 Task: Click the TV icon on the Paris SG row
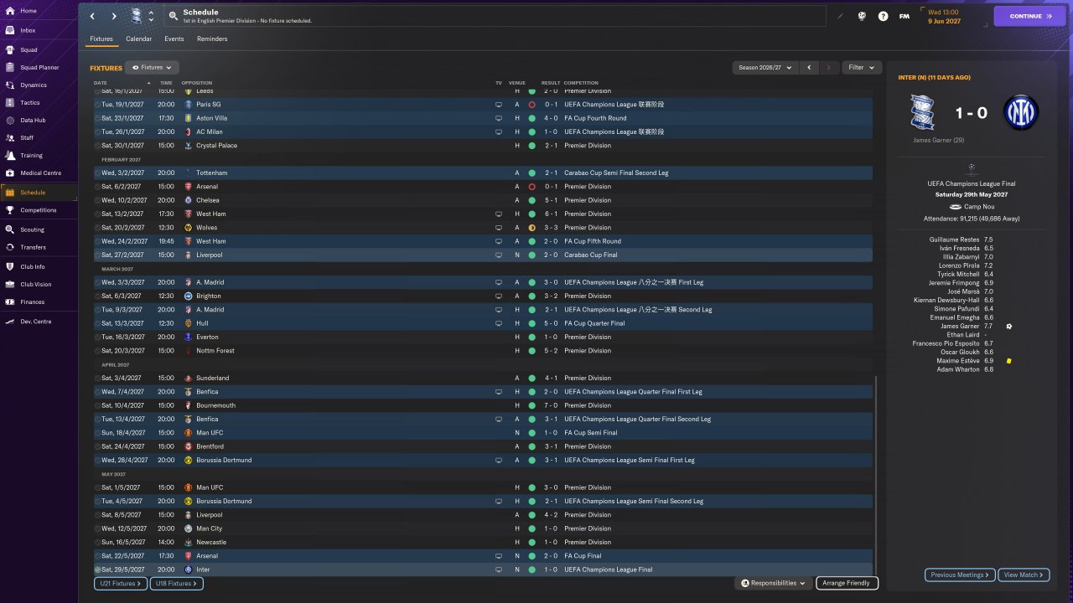(499, 105)
